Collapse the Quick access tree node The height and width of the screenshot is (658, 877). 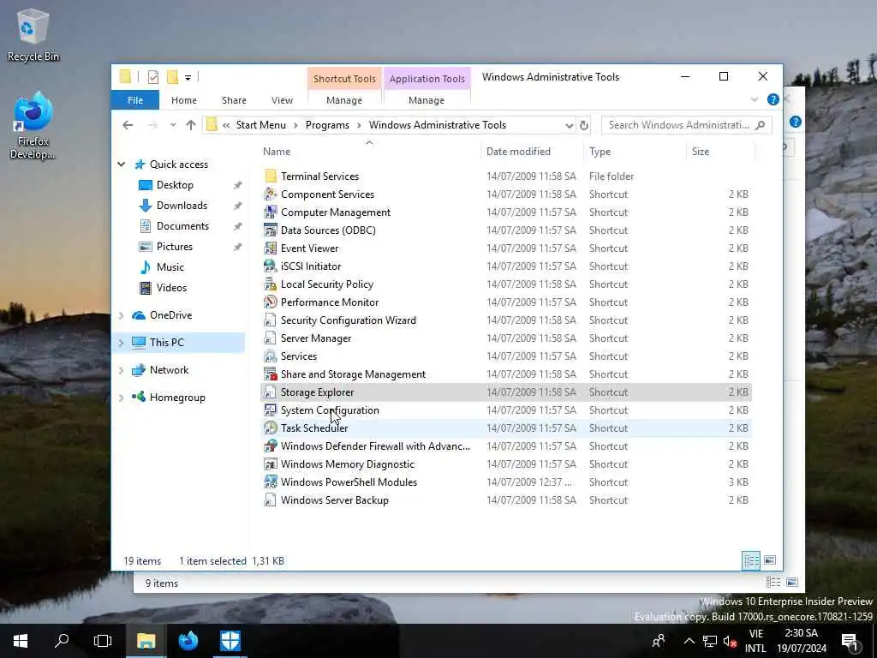pos(122,164)
